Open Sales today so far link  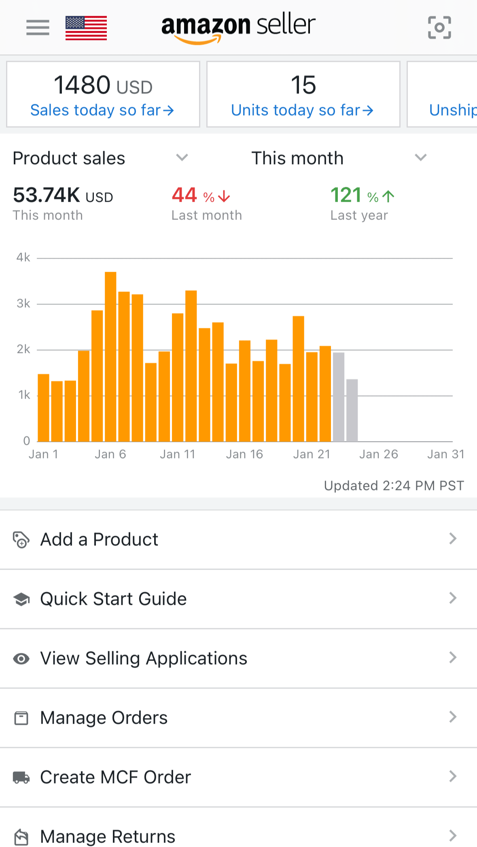point(102,110)
